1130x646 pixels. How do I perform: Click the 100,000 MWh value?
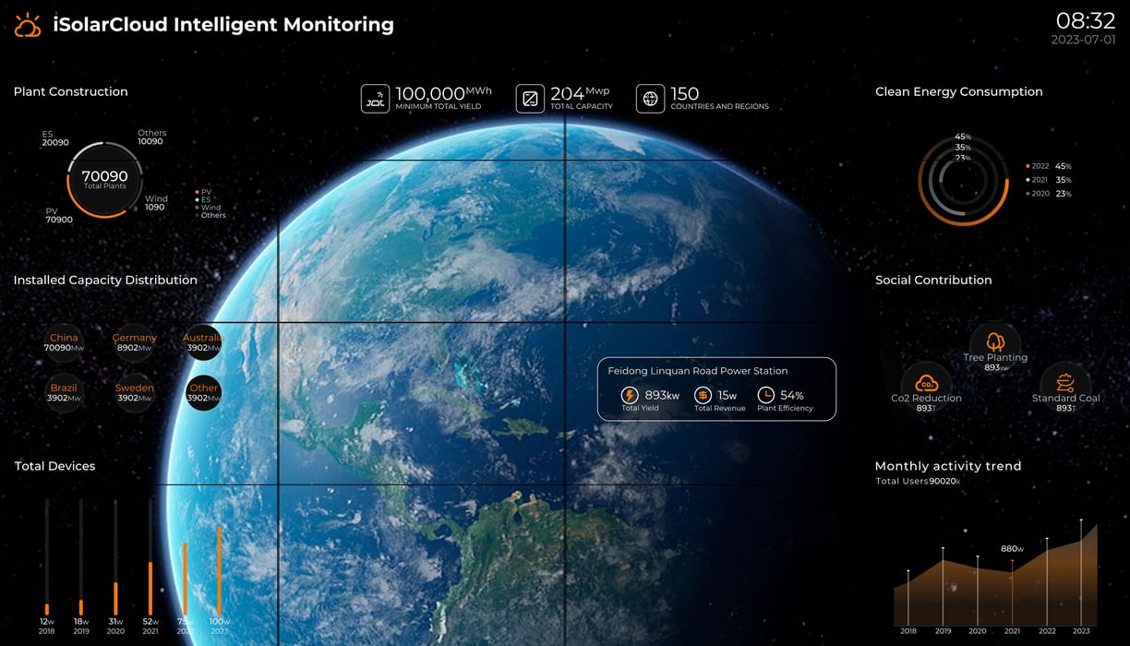click(444, 93)
